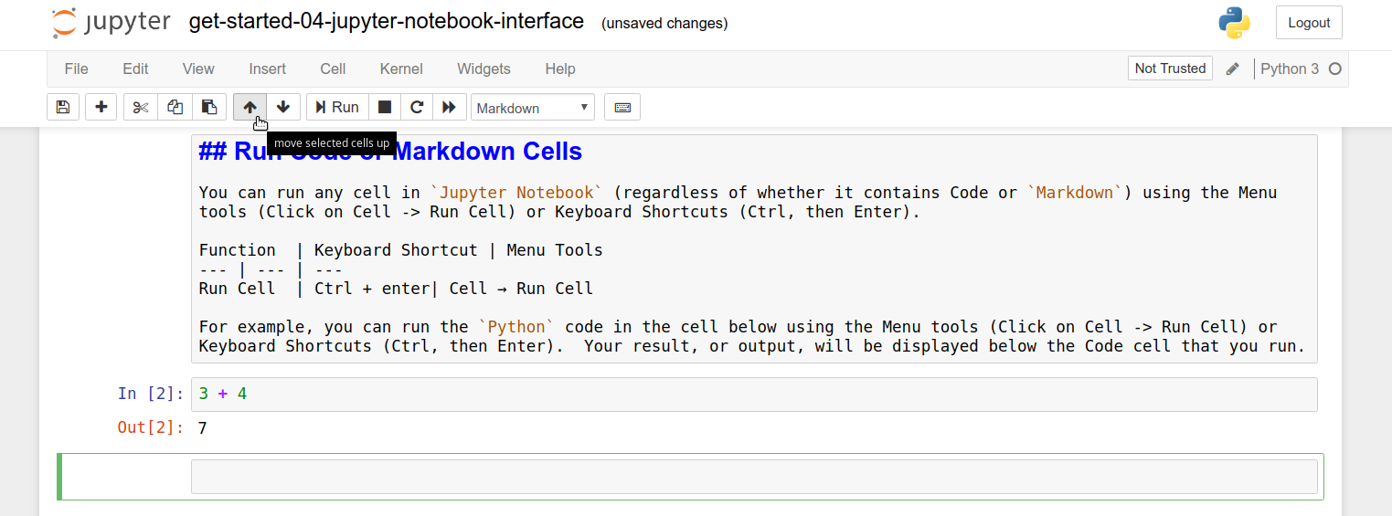Open the cell type Markdown dropdown
This screenshot has width=1392, height=516.
pyautogui.click(x=533, y=108)
